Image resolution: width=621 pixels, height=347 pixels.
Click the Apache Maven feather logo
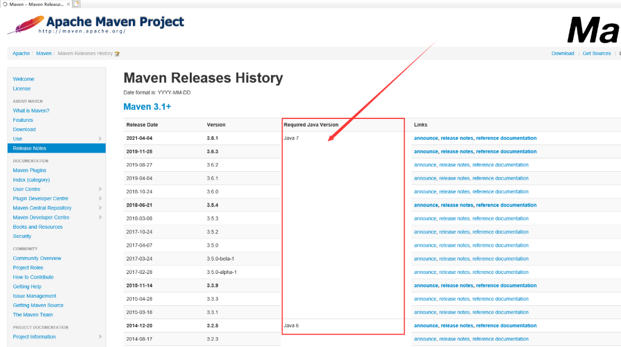[x=26, y=24]
